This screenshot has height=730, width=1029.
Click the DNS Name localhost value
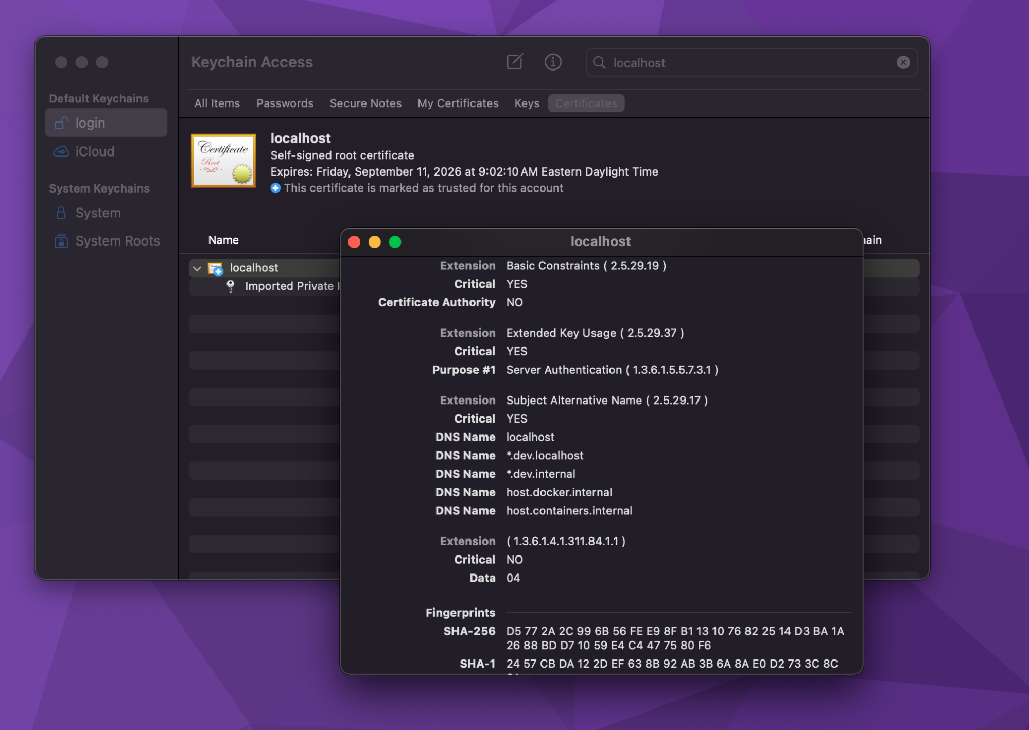pyautogui.click(x=530, y=437)
